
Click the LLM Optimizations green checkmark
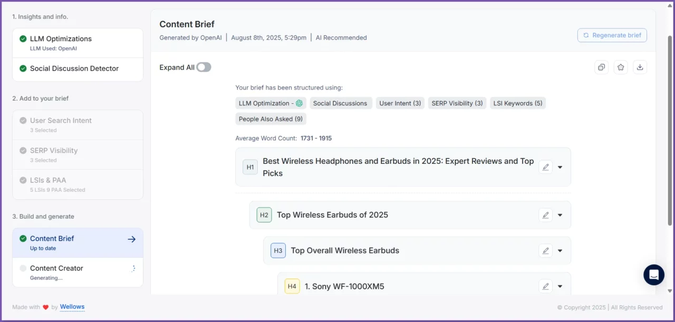tap(23, 39)
